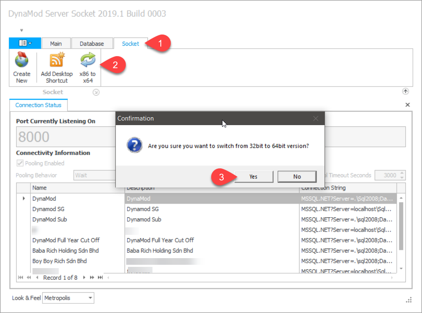Open the Pooling Behavior Wait dropdown
This screenshot has width=422, height=313.
click(95, 175)
